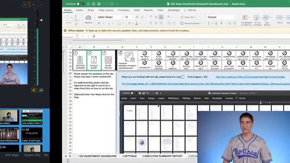Click the Revenue Forecast step tile
290x163 pixels.
pos(159,65)
